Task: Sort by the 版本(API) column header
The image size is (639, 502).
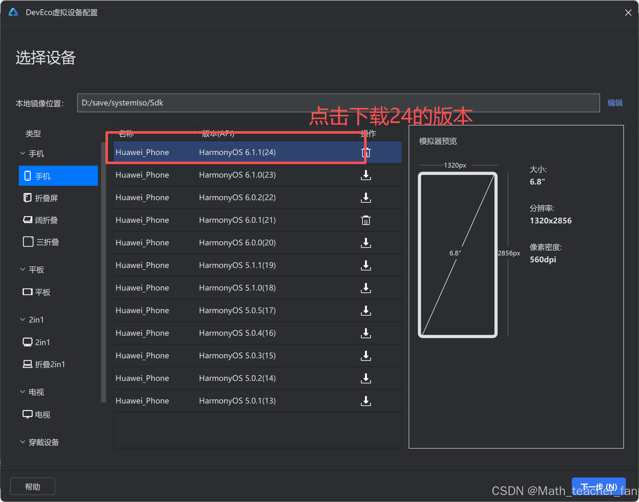Action: (218, 134)
